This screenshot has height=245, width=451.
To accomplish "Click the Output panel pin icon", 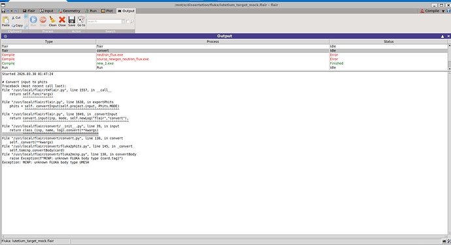I will tap(5, 36).
